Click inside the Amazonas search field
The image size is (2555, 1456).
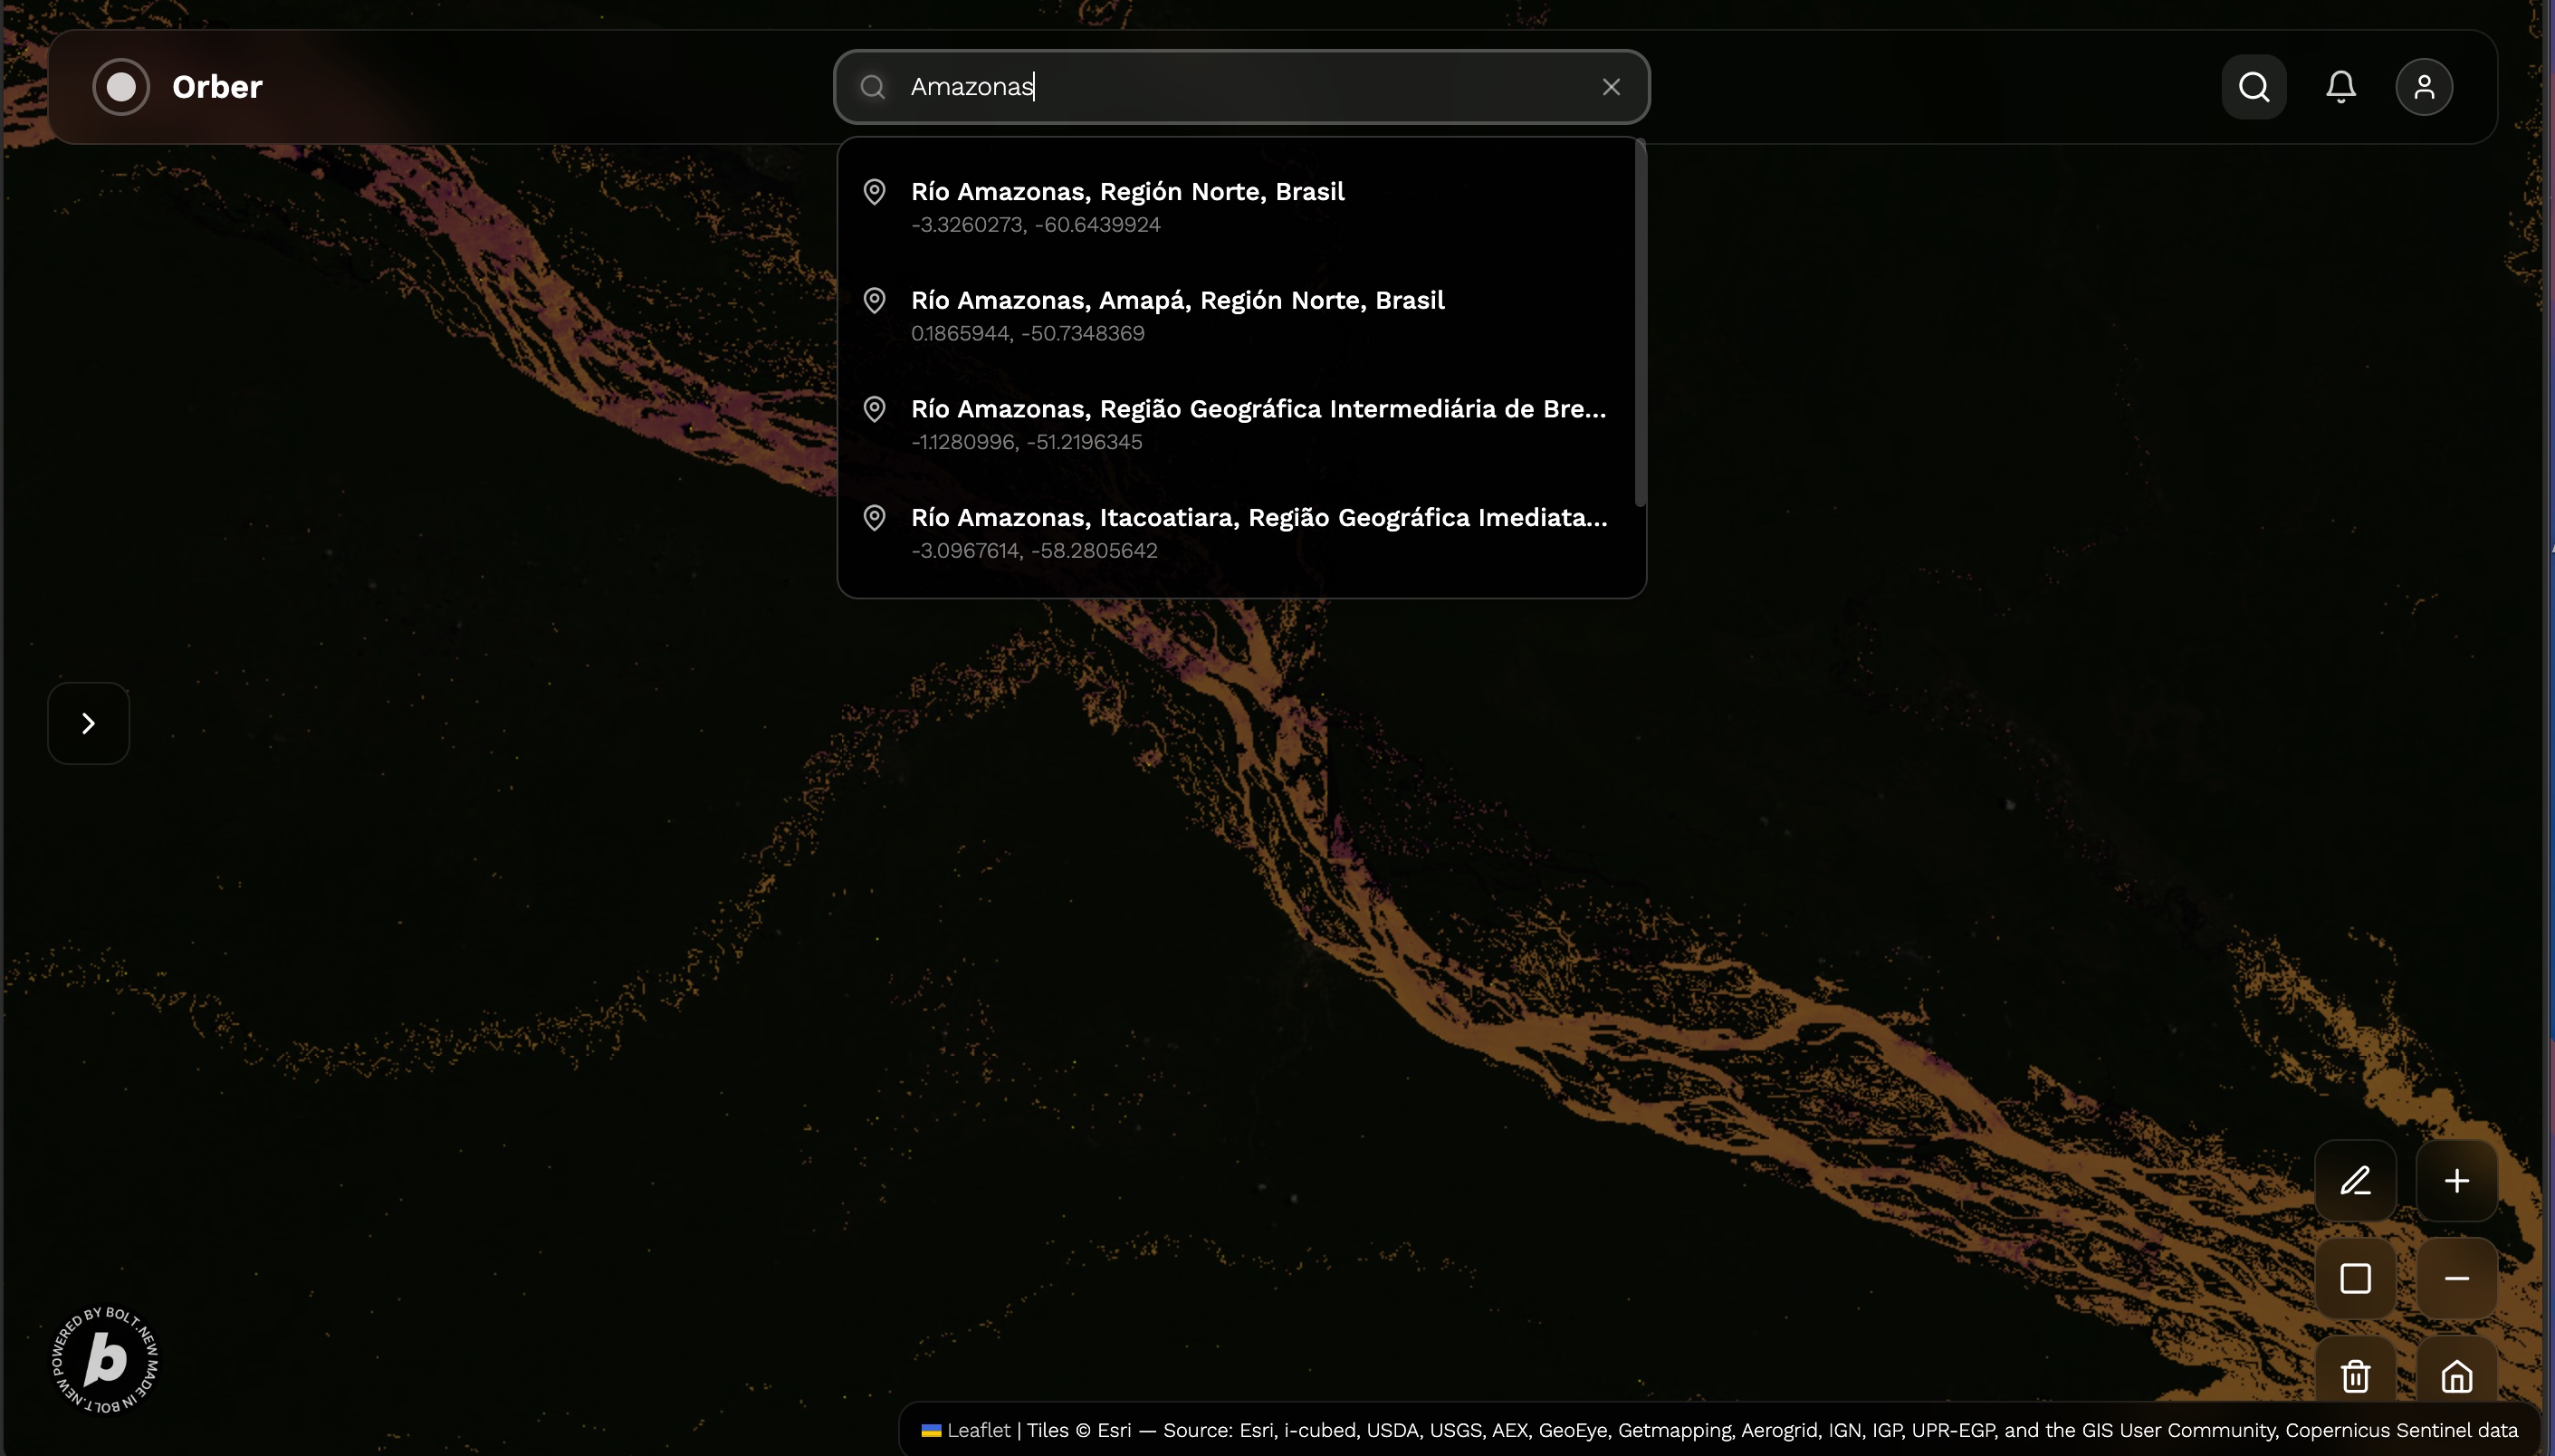click(1239, 87)
